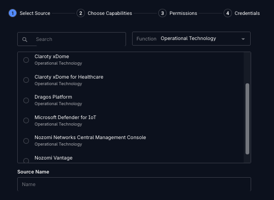Viewport: 274px width, 200px height.
Task: Click step 3 circle icon
Action: (x=162, y=13)
